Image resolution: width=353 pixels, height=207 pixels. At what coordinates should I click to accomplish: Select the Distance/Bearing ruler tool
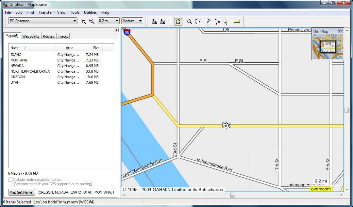tap(237, 21)
